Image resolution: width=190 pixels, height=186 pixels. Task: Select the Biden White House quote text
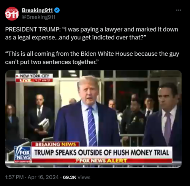click(92, 58)
